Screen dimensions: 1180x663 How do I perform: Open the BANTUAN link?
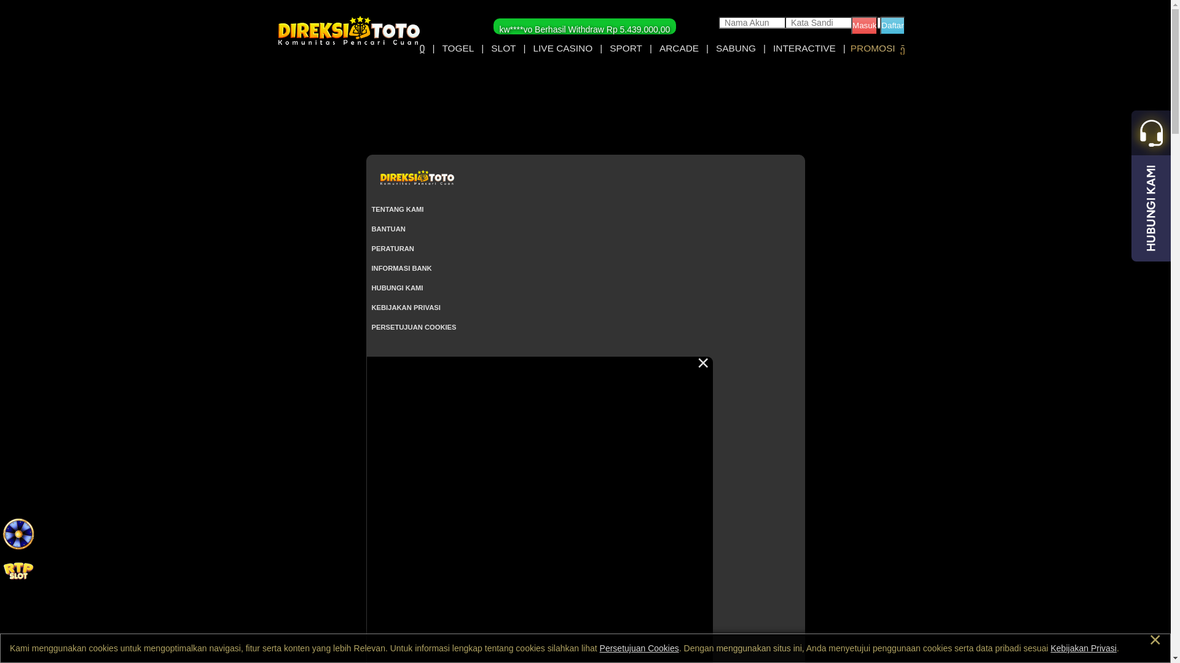388,229
